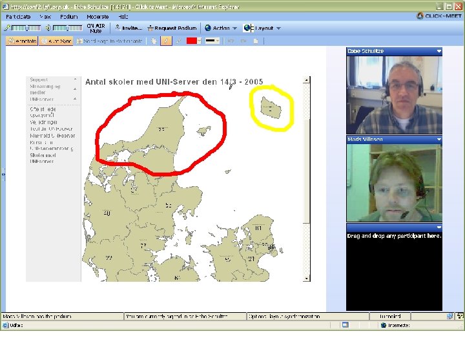Image resolution: width=465 pixels, height=349 pixels.
Task: Click the Annotate pencil icon
Action: pyautogui.click(x=11, y=41)
